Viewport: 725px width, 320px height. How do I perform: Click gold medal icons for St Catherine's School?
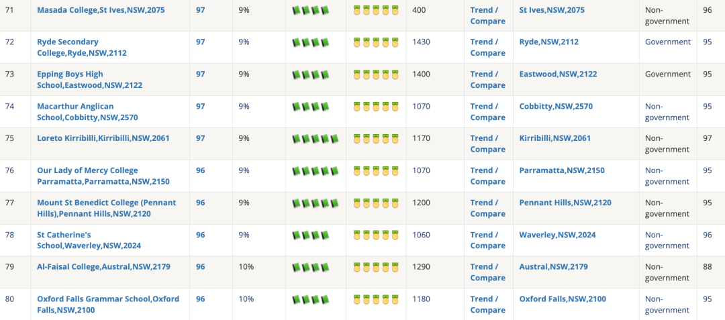pos(376,235)
